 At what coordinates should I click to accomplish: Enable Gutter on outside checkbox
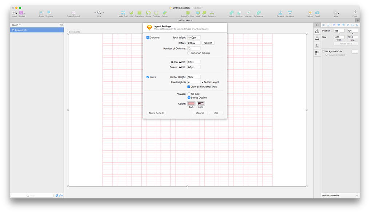tap(189, 53)
